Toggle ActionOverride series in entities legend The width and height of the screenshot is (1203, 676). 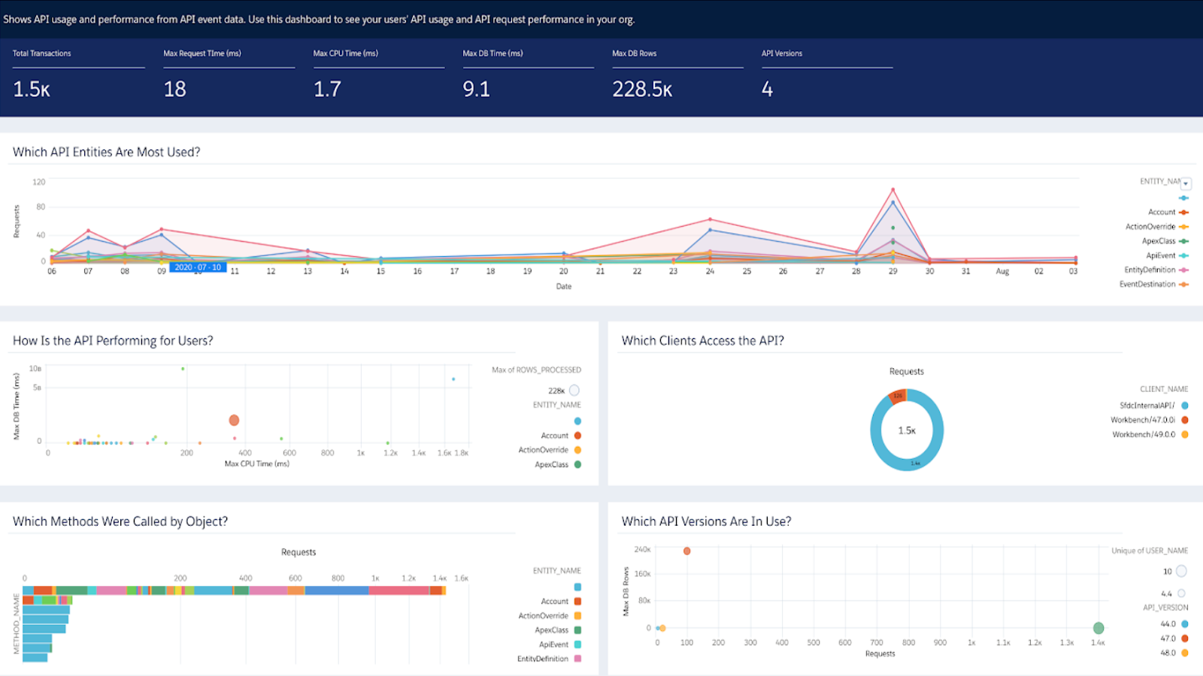point(1156,227)
